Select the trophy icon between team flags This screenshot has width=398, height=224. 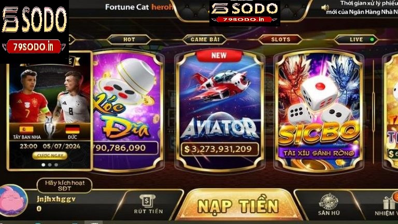pyautogui.click(x=50, y=128)
